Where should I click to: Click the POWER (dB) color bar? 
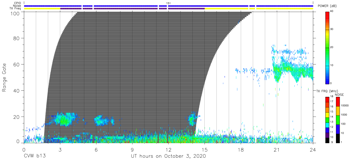(327, 47)
